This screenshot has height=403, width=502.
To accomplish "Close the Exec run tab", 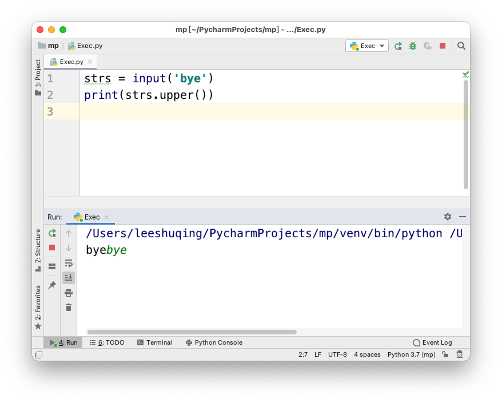I will pyautogui.click(x=106, y=217).
